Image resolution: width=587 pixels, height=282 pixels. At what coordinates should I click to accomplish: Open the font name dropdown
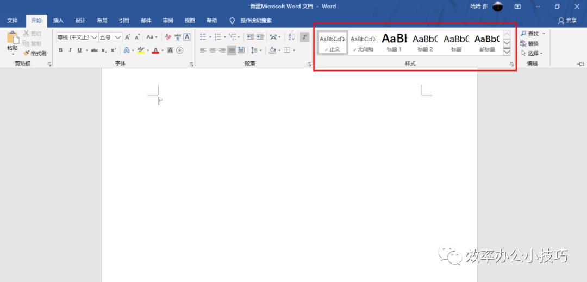[x=94, y=37]
